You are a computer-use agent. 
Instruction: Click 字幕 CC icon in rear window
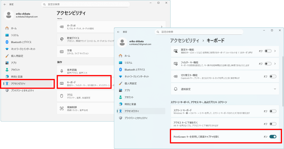pyautogui.click(x=62, y=52)
